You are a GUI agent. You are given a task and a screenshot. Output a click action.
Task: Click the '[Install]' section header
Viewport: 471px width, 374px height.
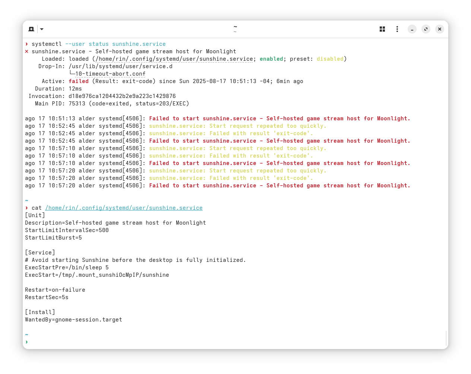[40, 312]
